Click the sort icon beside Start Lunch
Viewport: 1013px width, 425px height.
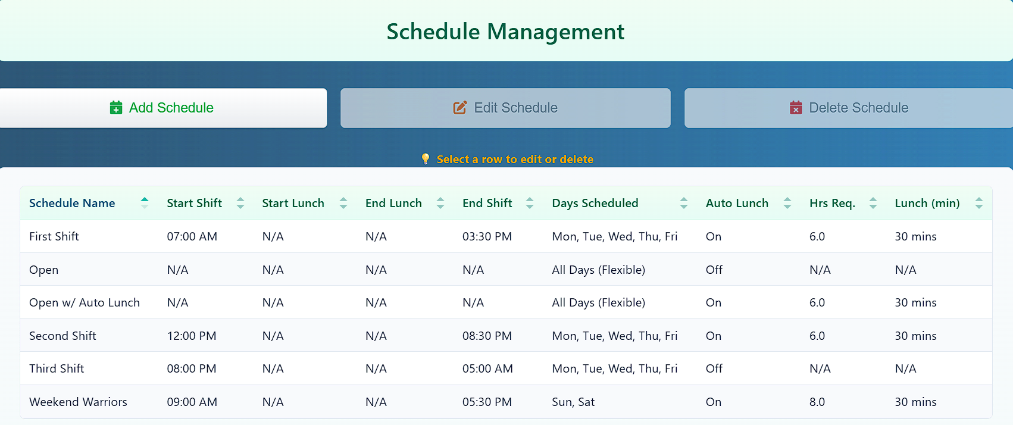(343, 202)
